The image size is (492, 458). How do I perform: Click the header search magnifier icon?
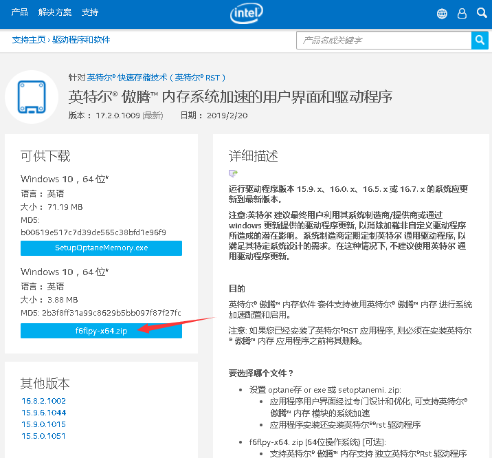click(x=482, y=13)
